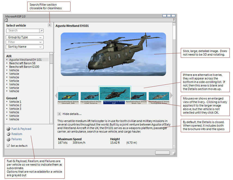Open the Sort by Name dropdown

click(25, 47)
